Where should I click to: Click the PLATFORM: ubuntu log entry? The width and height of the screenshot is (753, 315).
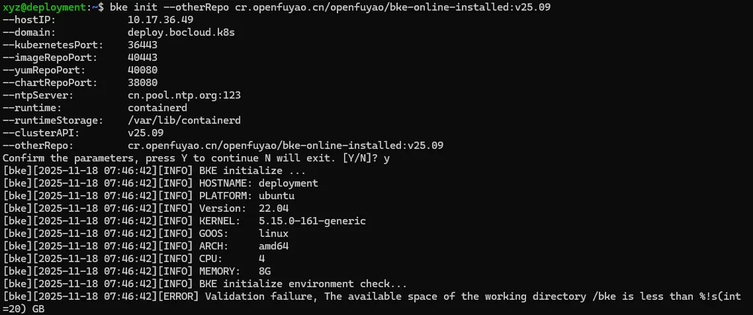click(x=247, y=195)
